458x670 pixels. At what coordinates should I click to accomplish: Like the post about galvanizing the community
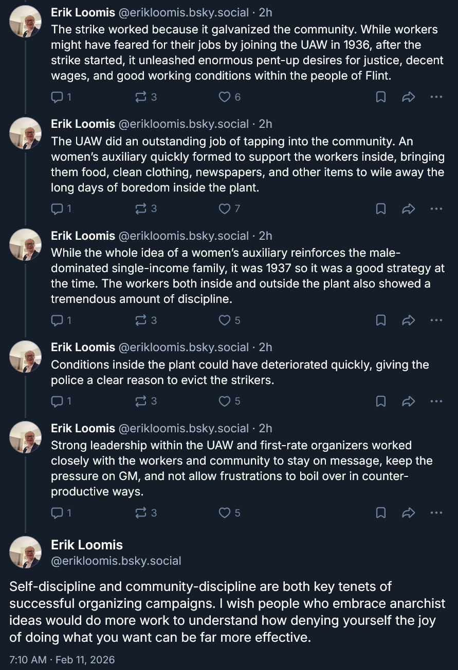click(x=230, y=97)
